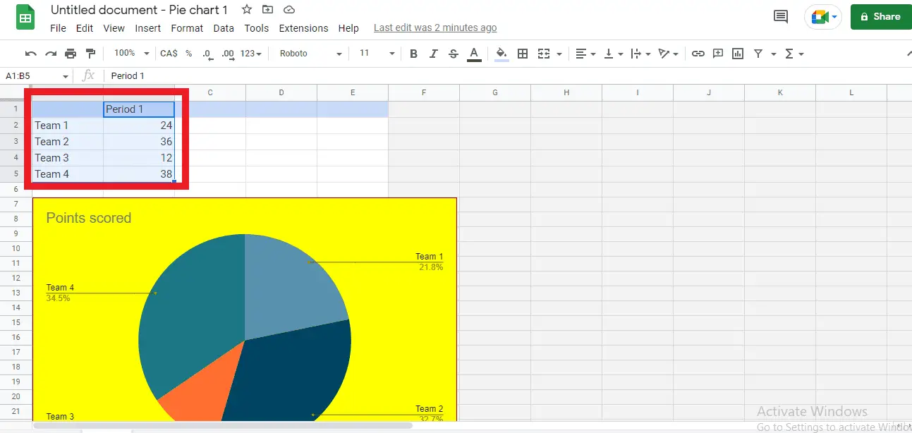
Task: Insert a comment using the comment icon
Action: click(x=718, y=54)
